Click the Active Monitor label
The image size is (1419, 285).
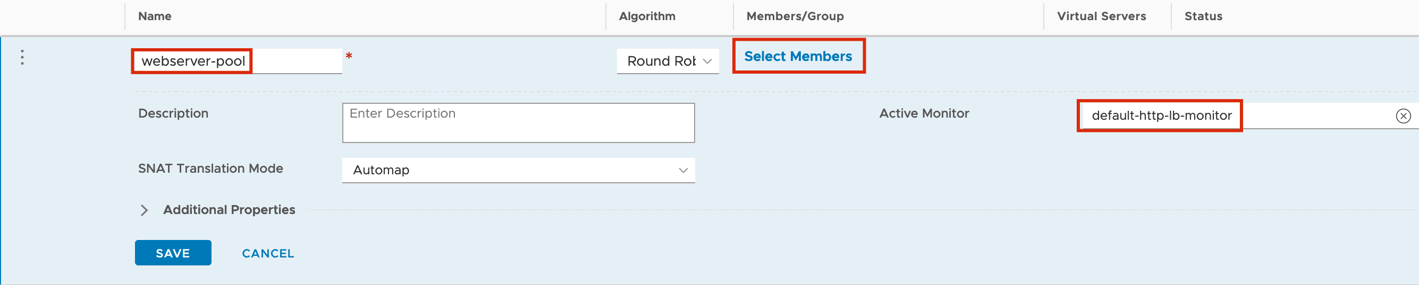tap(924, 113)
